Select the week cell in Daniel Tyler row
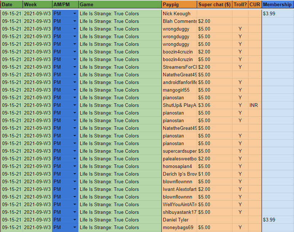The image size is (294, 232). tap(37, 220)
